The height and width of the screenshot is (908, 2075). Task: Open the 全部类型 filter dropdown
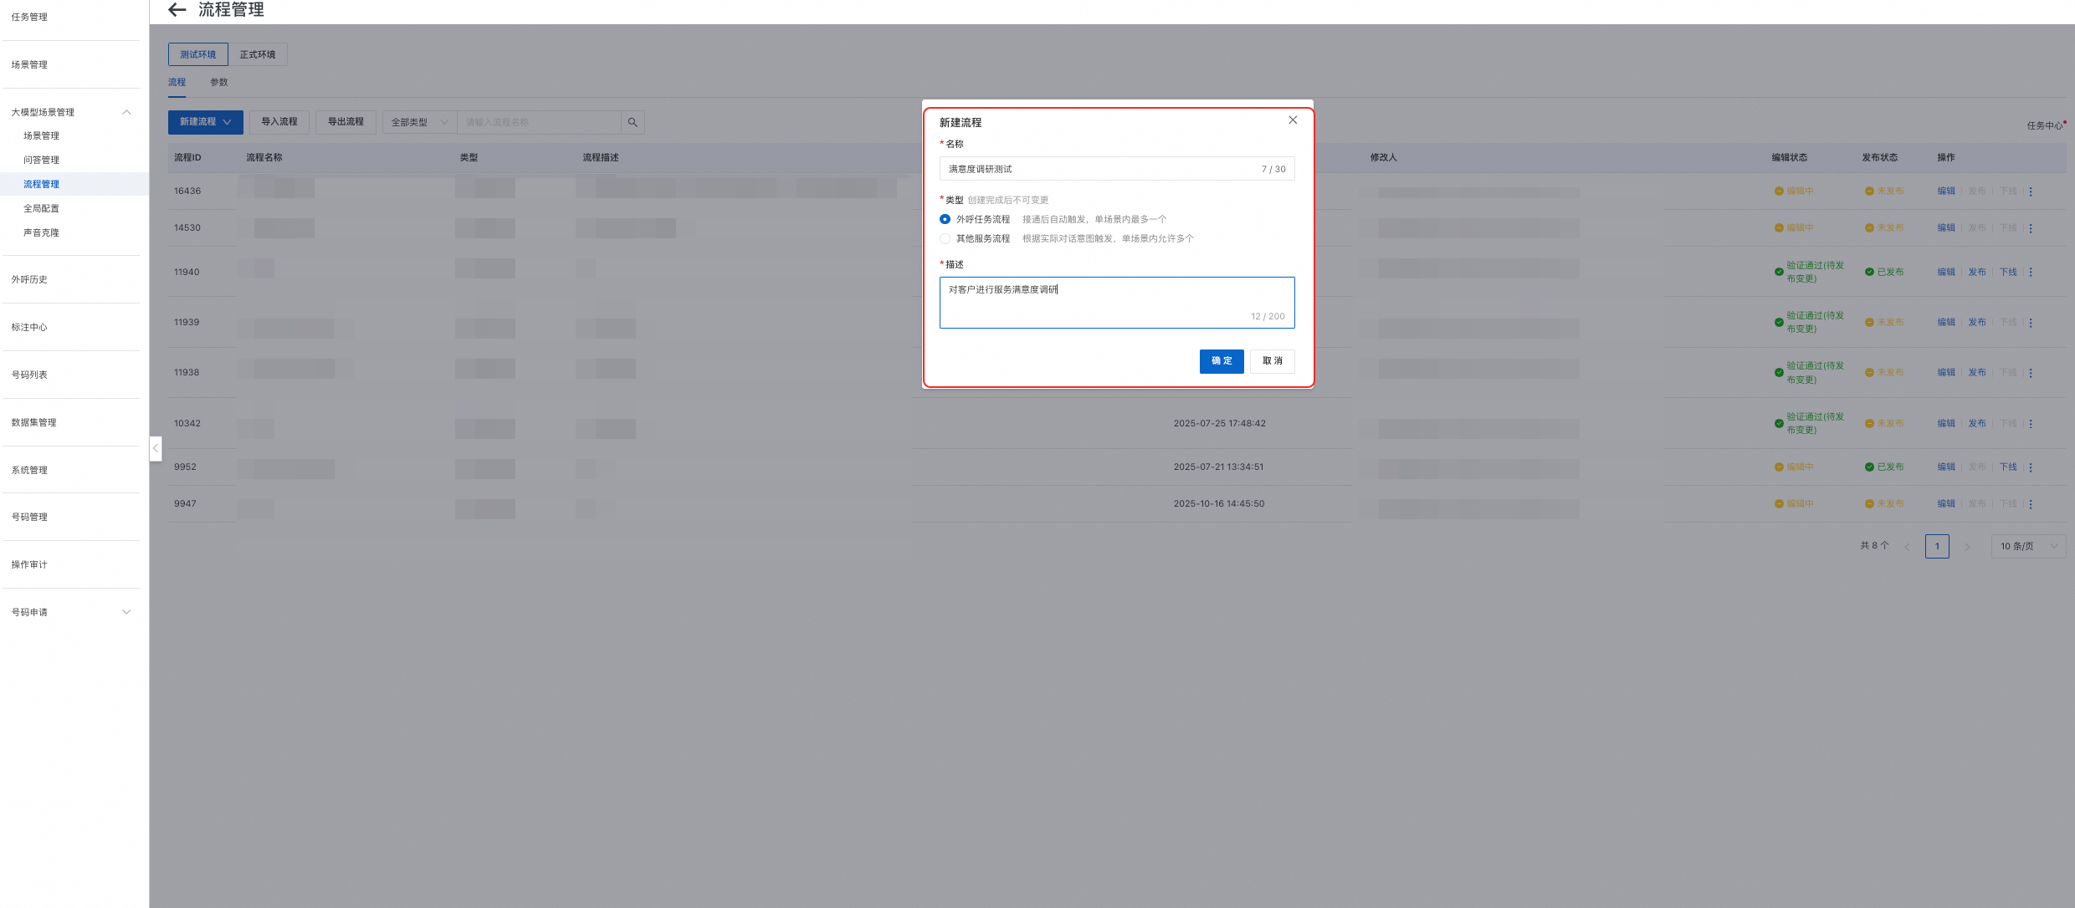click(419, 122)
